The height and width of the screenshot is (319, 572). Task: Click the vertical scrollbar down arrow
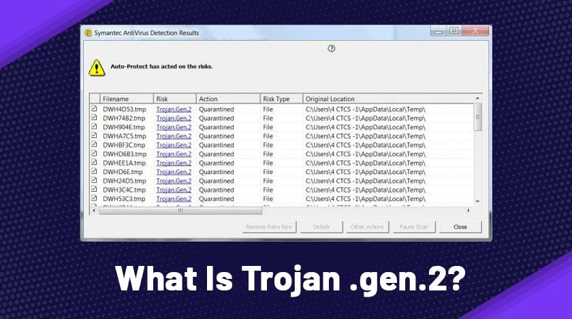(477, 201)
